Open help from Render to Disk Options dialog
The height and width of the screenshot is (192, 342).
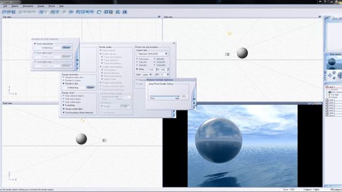(77, 69)
